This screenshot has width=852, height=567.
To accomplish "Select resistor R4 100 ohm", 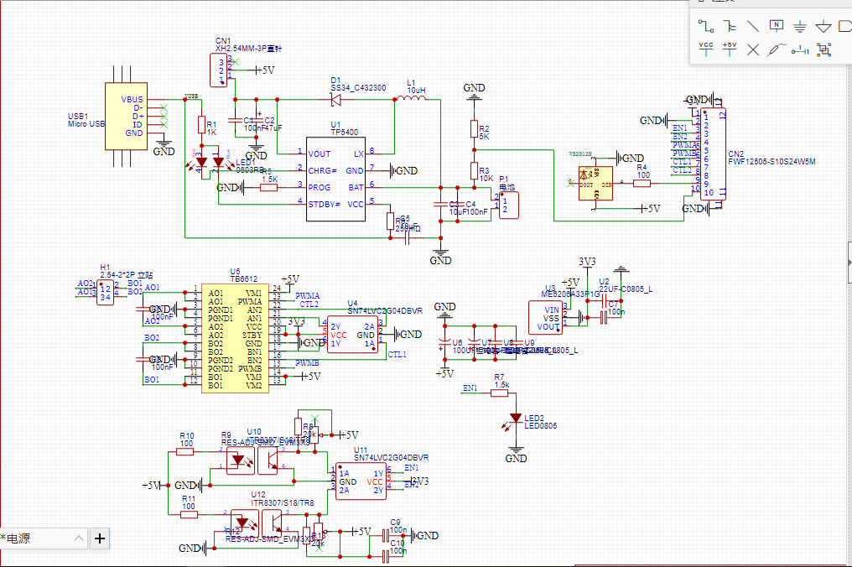I will tap(642, 183).
